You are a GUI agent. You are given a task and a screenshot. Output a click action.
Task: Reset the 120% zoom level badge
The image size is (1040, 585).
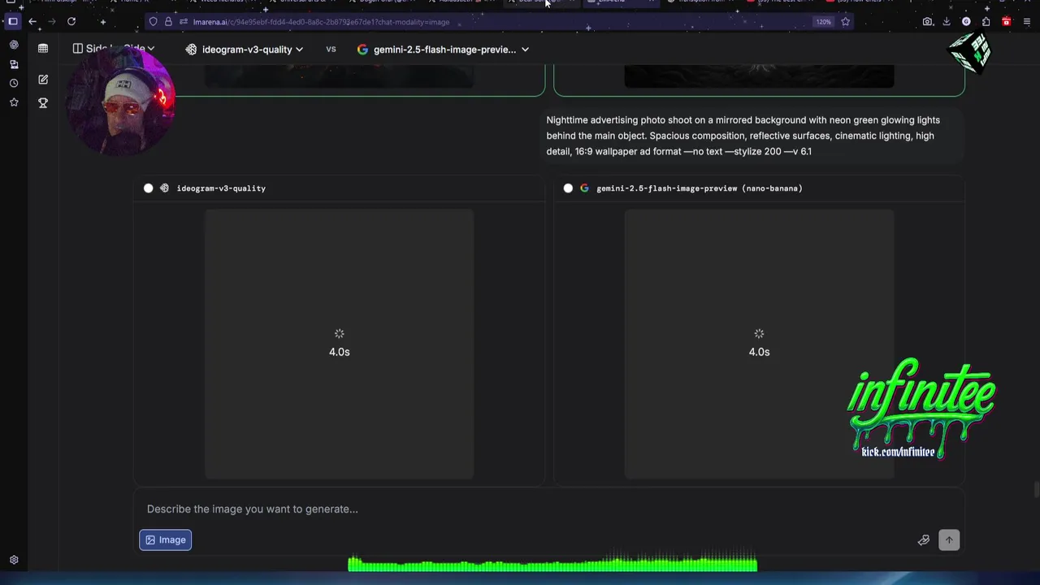pyautogui.click(x=824, y=22)
